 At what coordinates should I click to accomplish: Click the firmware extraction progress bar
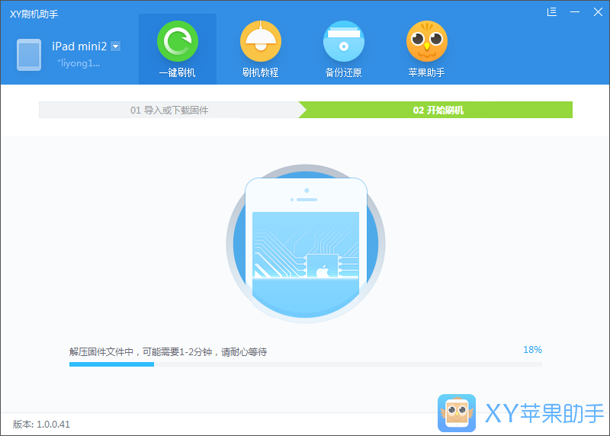[306, 364]
